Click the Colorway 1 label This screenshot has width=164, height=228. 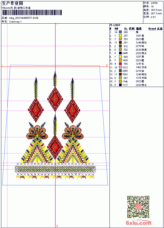tap(15, 22)
